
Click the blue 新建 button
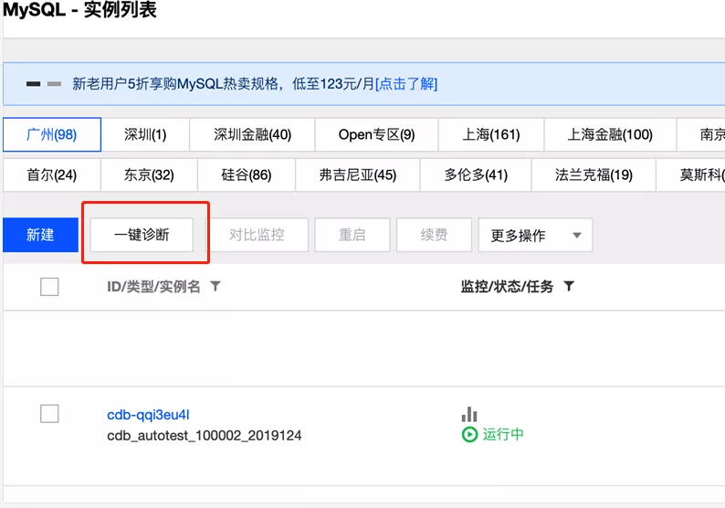point(40,235)
